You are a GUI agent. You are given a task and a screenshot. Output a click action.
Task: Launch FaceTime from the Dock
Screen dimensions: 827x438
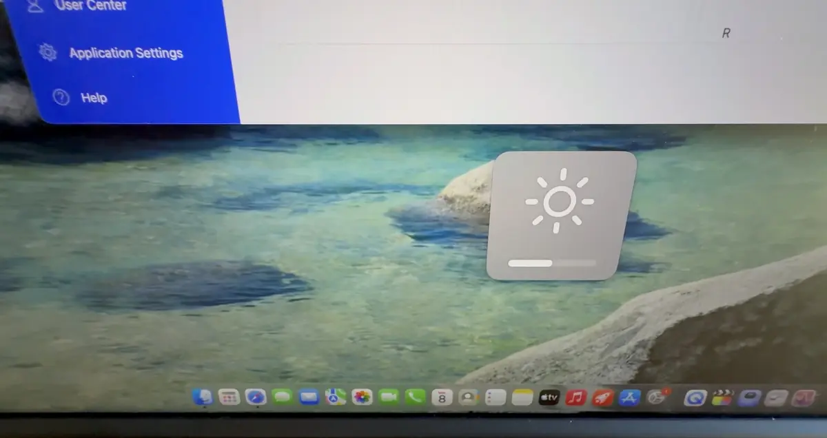pos(389,397)
